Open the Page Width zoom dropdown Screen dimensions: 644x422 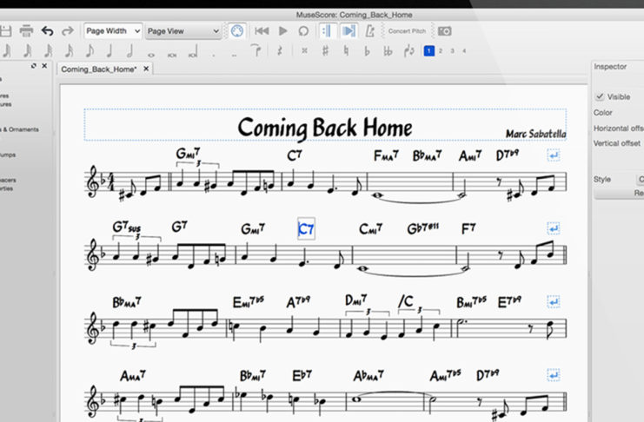113,30
